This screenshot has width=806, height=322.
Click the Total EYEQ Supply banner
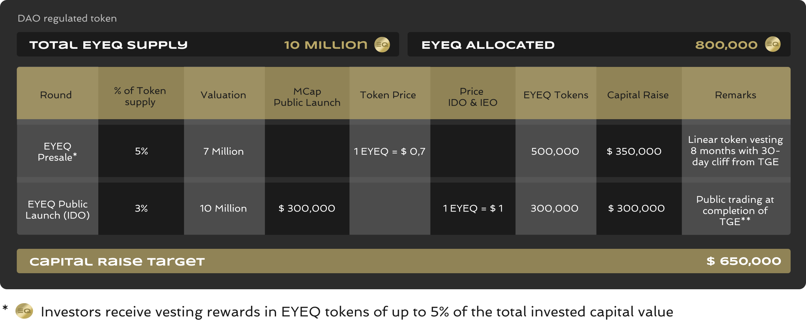[x=208, y=45]
